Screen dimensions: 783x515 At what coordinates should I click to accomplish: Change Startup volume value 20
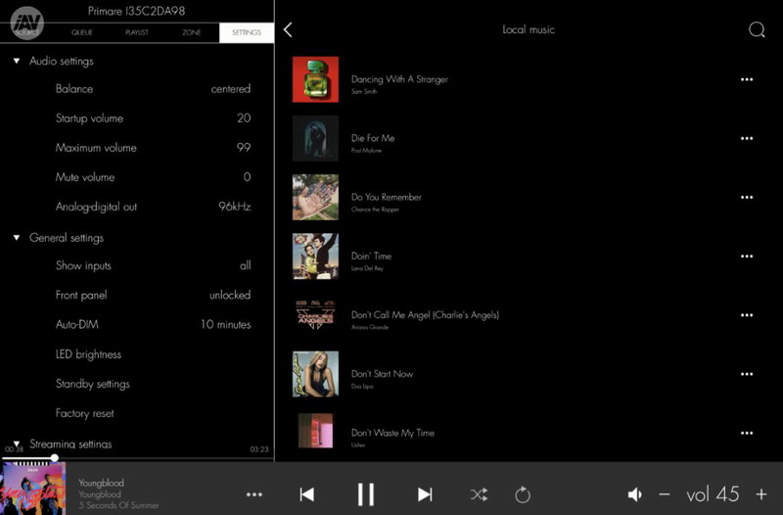tap(244, 118)
